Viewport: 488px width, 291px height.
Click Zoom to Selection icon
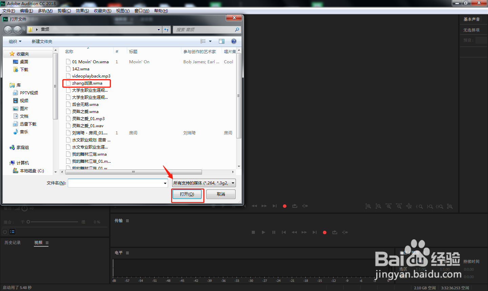(x=440, y=206)
